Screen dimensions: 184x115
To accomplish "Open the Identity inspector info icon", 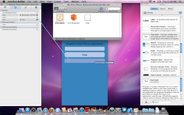I will (36, 7).
